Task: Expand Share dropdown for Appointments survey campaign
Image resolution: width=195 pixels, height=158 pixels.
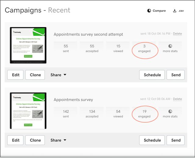Action: point(58,140)
